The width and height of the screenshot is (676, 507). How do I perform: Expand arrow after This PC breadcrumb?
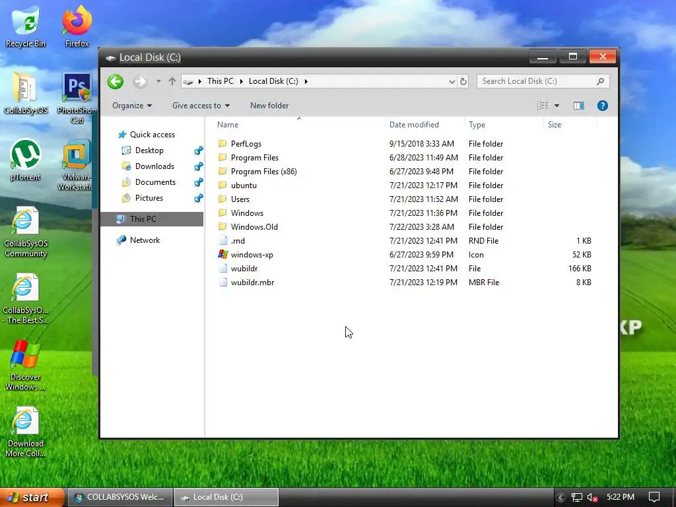point(241,81)
